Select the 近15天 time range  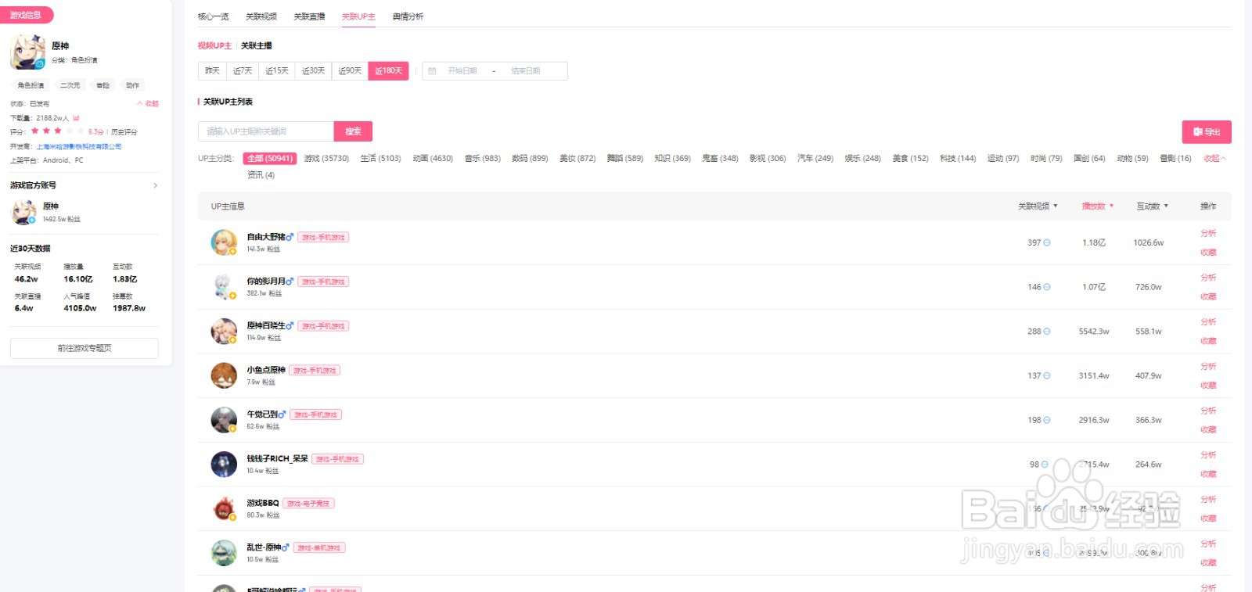coord(277,71)
